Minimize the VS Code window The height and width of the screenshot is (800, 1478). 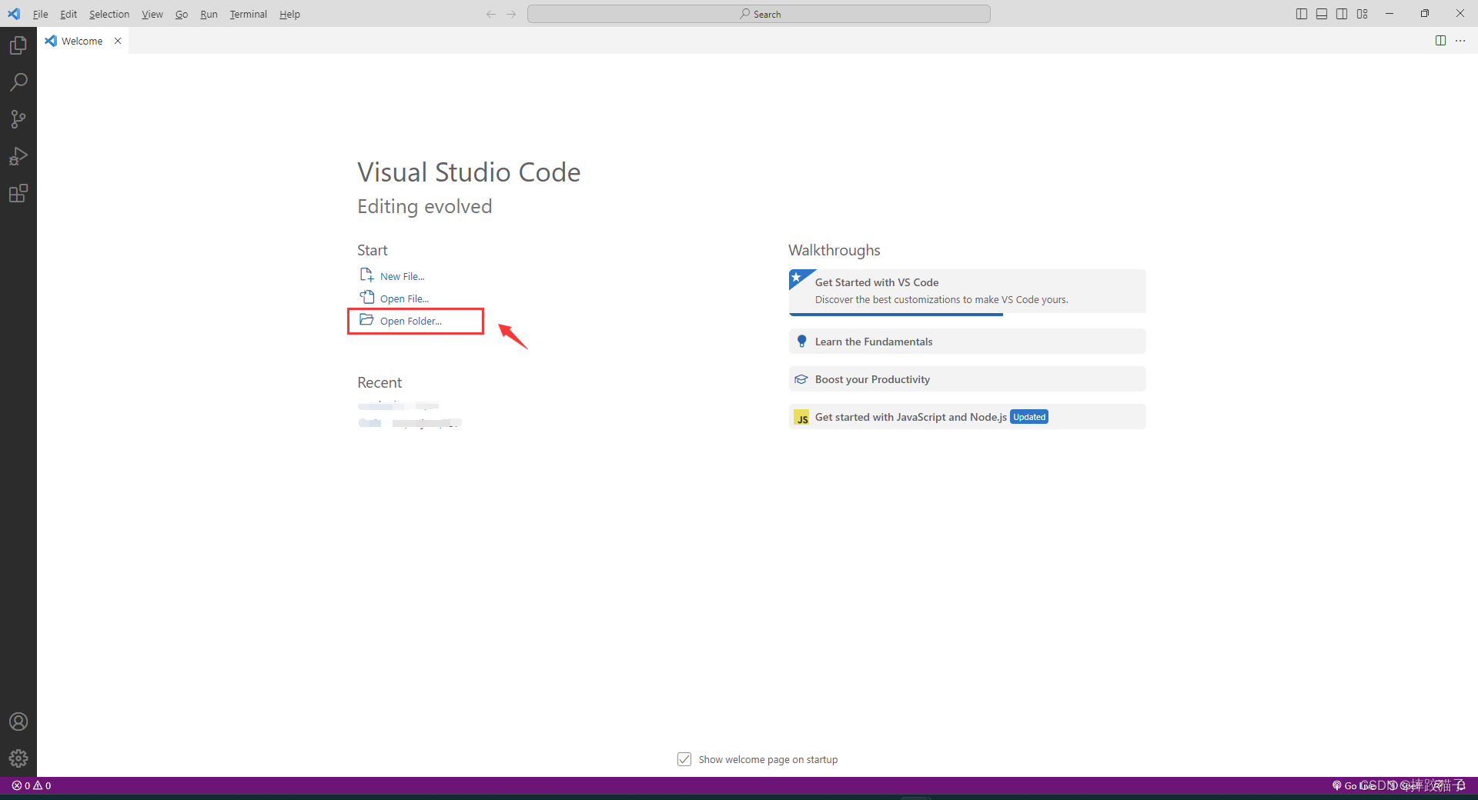1389,14
